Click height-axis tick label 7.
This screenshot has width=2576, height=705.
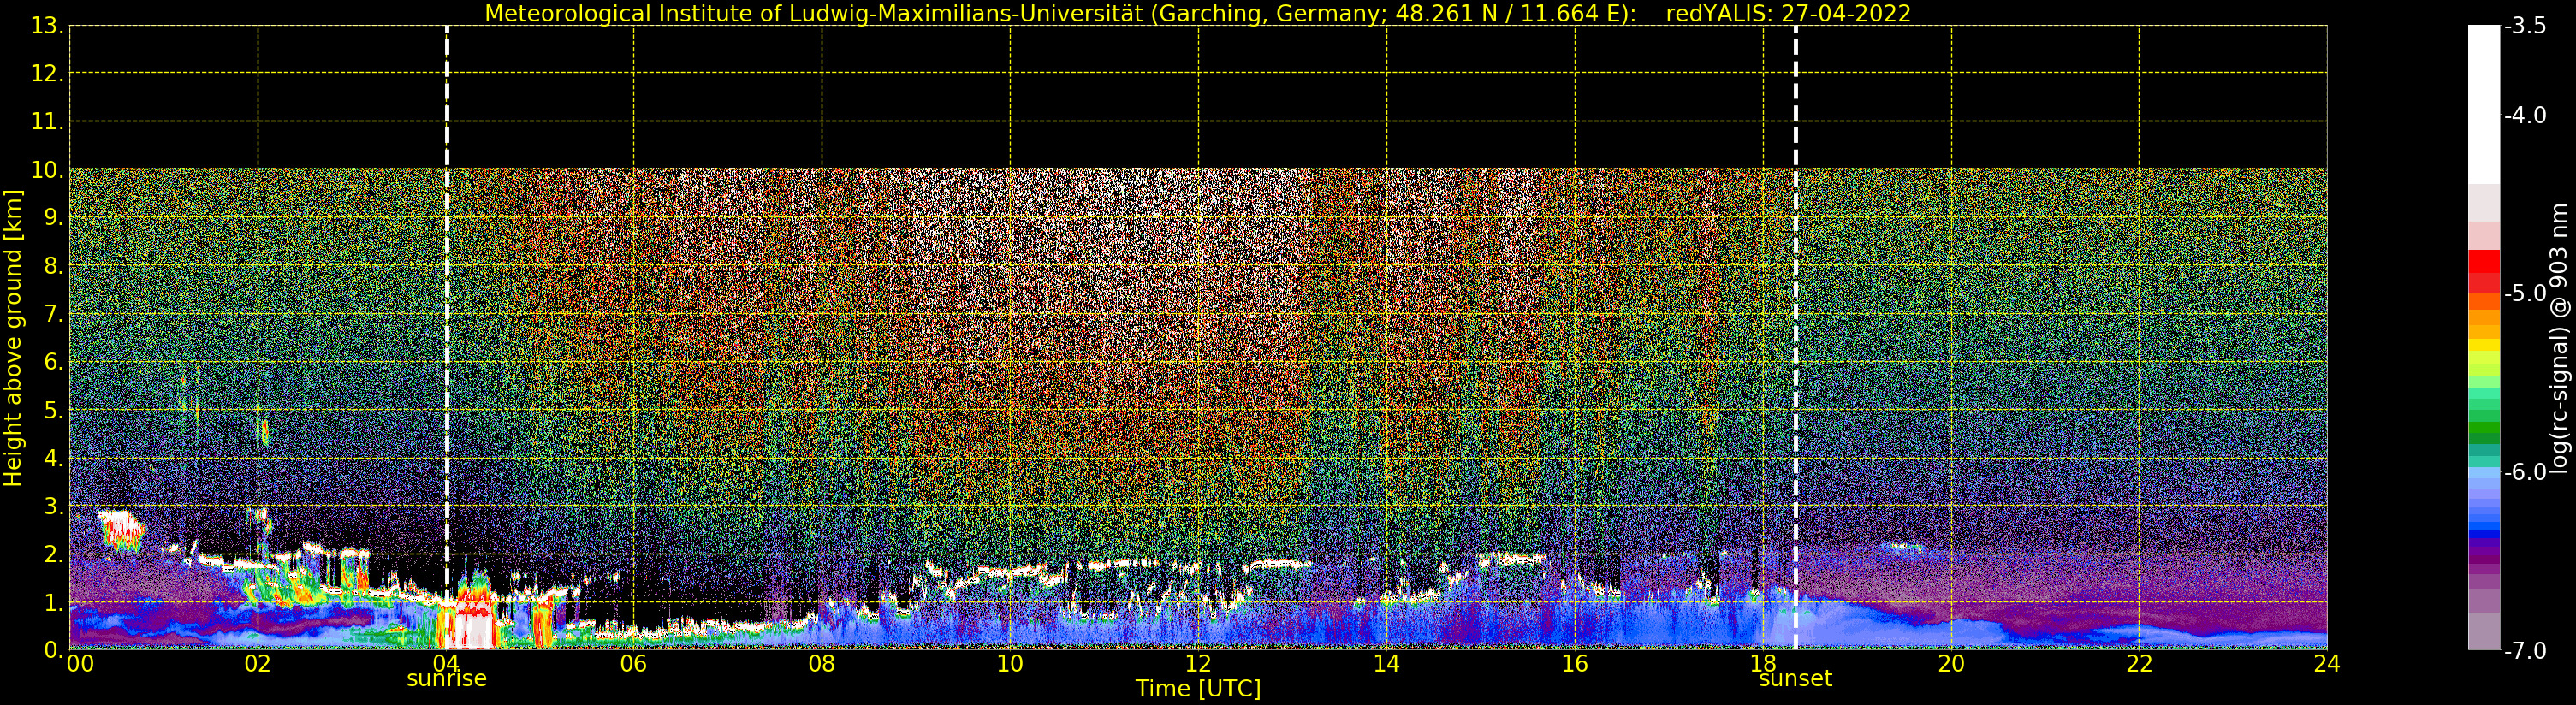click(x=54, y=314)
